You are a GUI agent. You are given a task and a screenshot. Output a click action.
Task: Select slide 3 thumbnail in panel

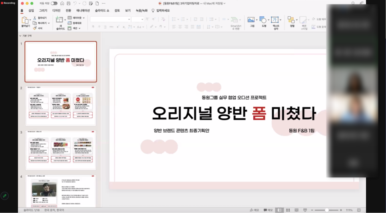[61, 150]
